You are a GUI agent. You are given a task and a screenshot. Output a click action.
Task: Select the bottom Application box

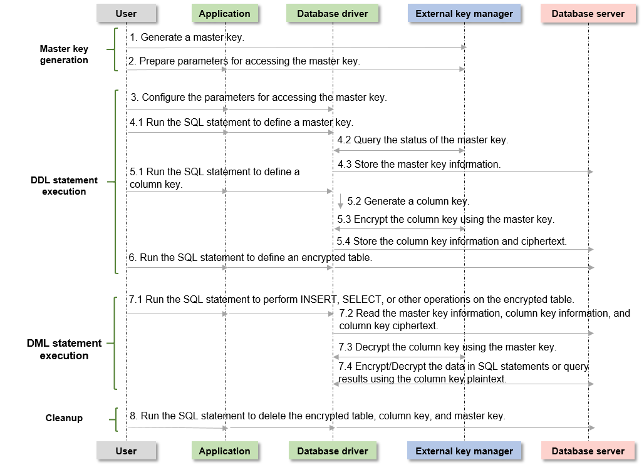224,451
